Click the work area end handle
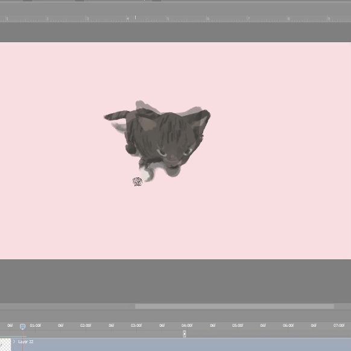 click(x=185, y=334)
